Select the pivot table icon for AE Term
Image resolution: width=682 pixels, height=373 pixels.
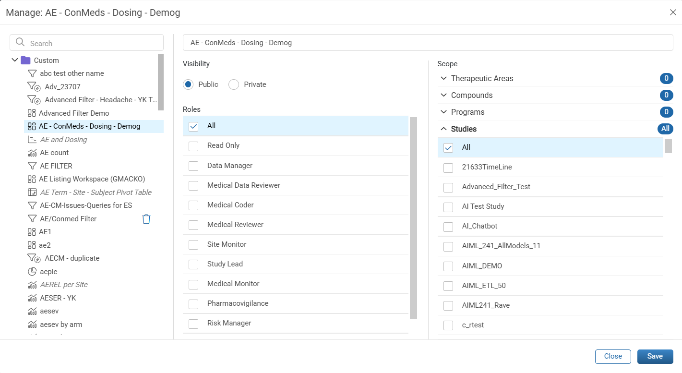tap(32, 192)
